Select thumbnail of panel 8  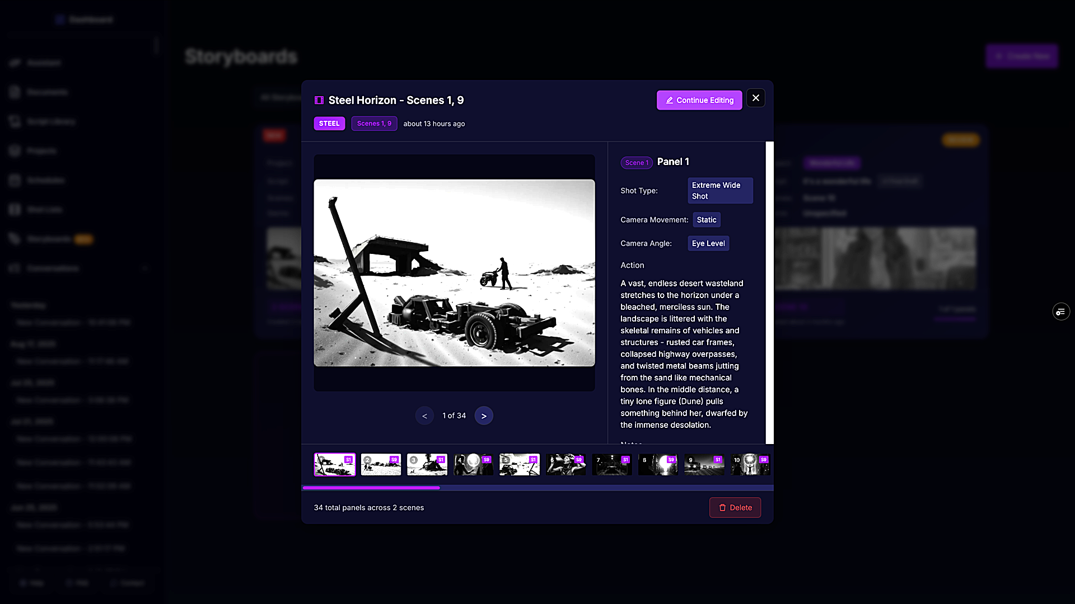[658, 465]
